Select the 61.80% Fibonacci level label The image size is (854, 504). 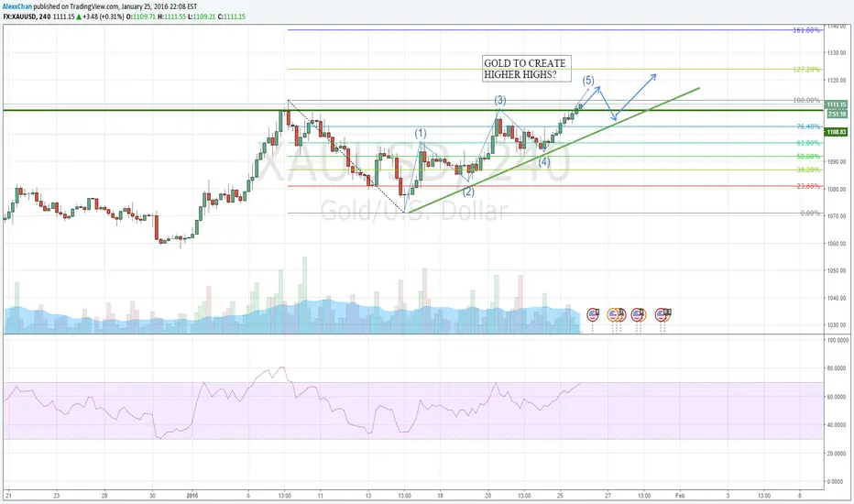tap(807, 143)
